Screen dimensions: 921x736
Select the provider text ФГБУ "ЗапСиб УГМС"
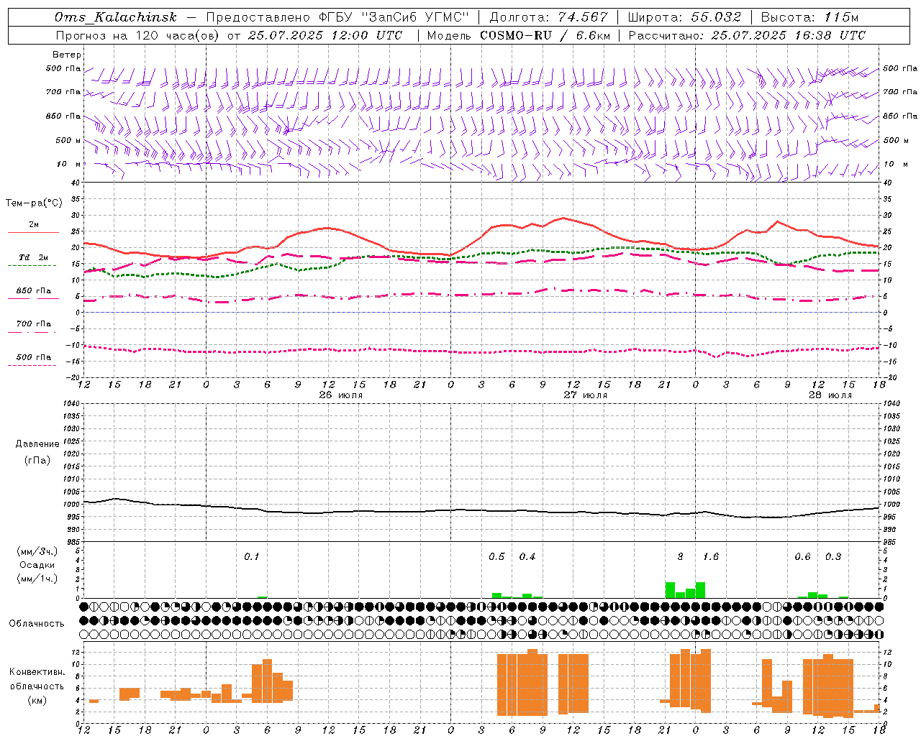click(x=394, y=17)
